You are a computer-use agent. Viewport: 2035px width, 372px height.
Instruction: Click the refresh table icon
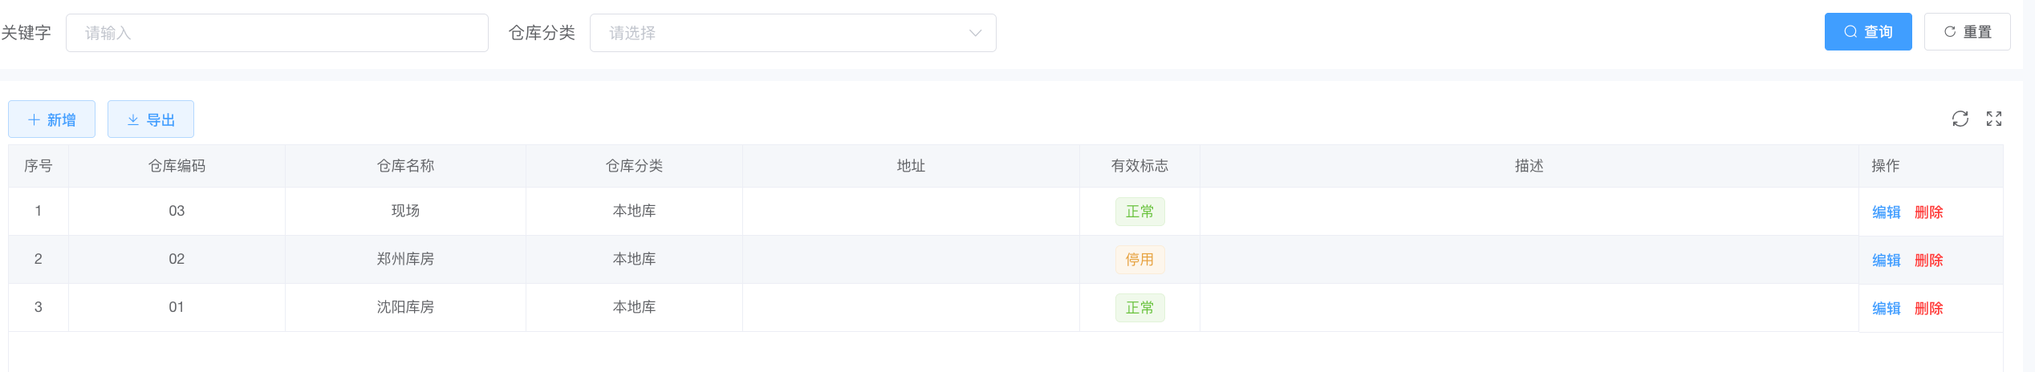point(1960,119)
